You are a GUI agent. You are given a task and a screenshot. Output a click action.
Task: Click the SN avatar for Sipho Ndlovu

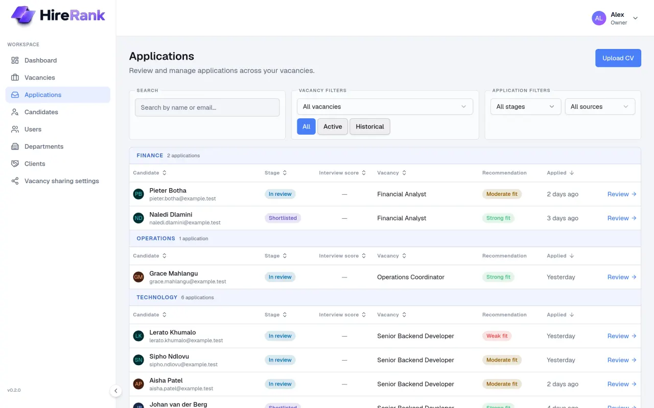[x=138, y=360]
